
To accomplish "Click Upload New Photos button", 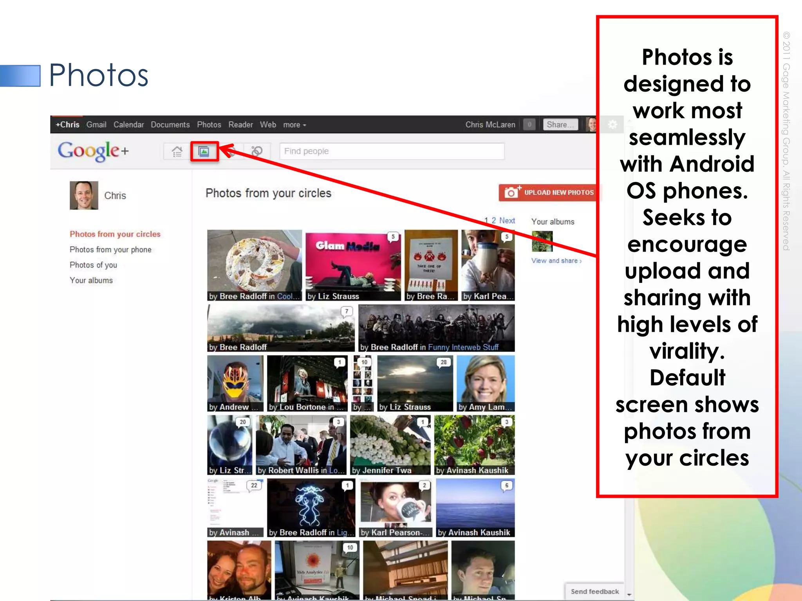I will 549,193.
